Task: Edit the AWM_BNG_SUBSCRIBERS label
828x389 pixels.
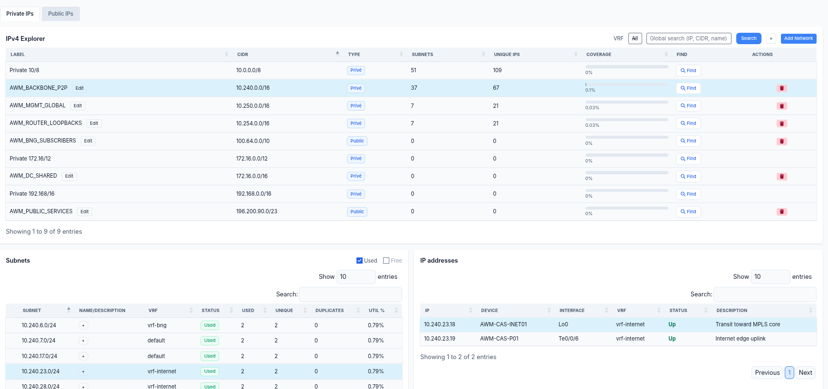Action: tap(88, 141)
